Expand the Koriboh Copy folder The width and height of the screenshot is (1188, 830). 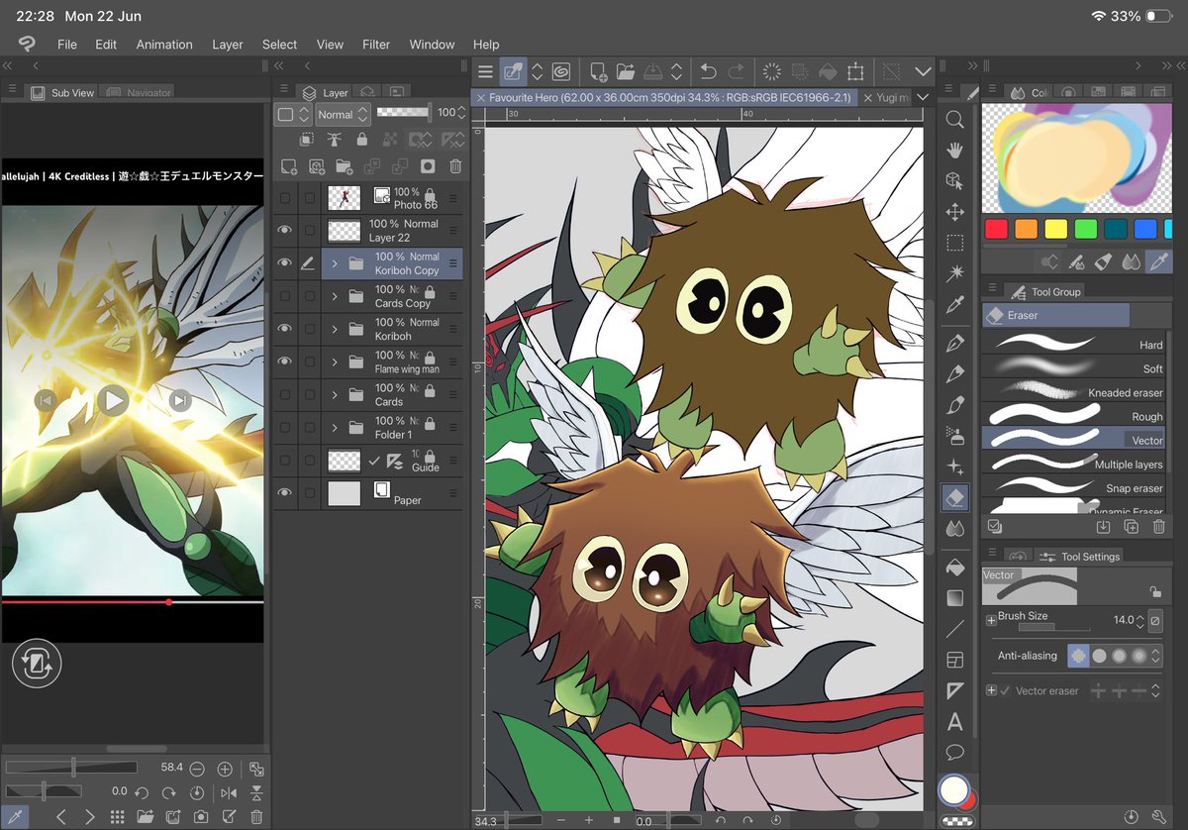[x=335, y=263]
